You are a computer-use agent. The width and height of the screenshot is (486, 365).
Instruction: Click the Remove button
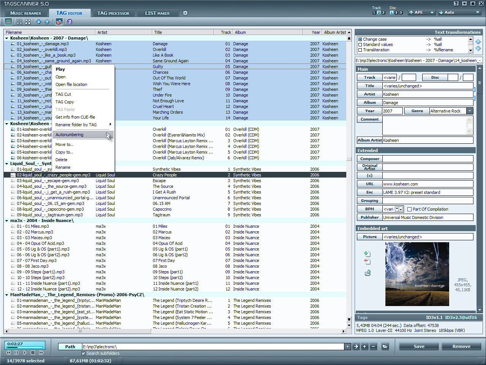tap(461, 346)
